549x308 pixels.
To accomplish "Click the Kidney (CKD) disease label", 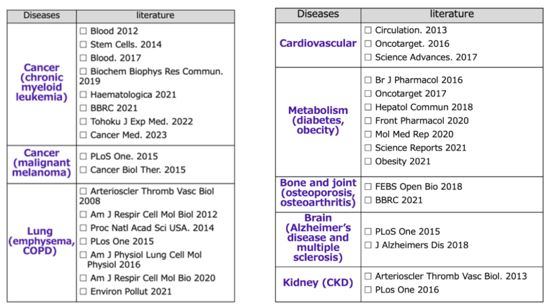I will tap(318, 282).
